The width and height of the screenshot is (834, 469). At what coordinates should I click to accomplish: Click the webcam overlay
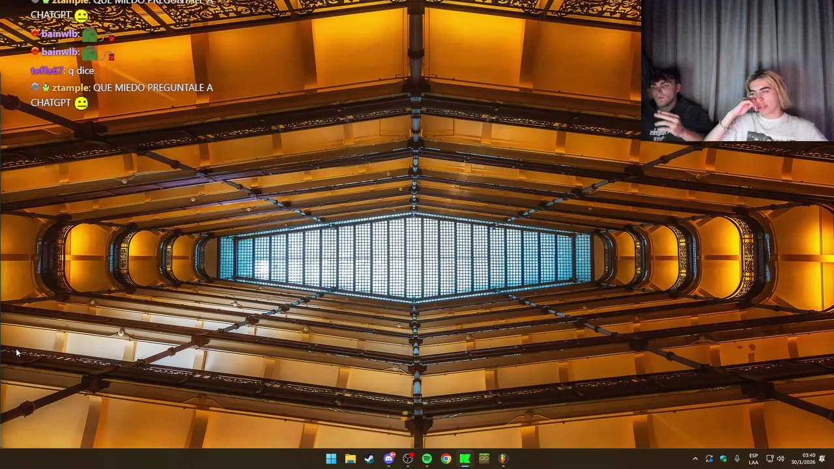pyautogui.click(x=738, y=70)
